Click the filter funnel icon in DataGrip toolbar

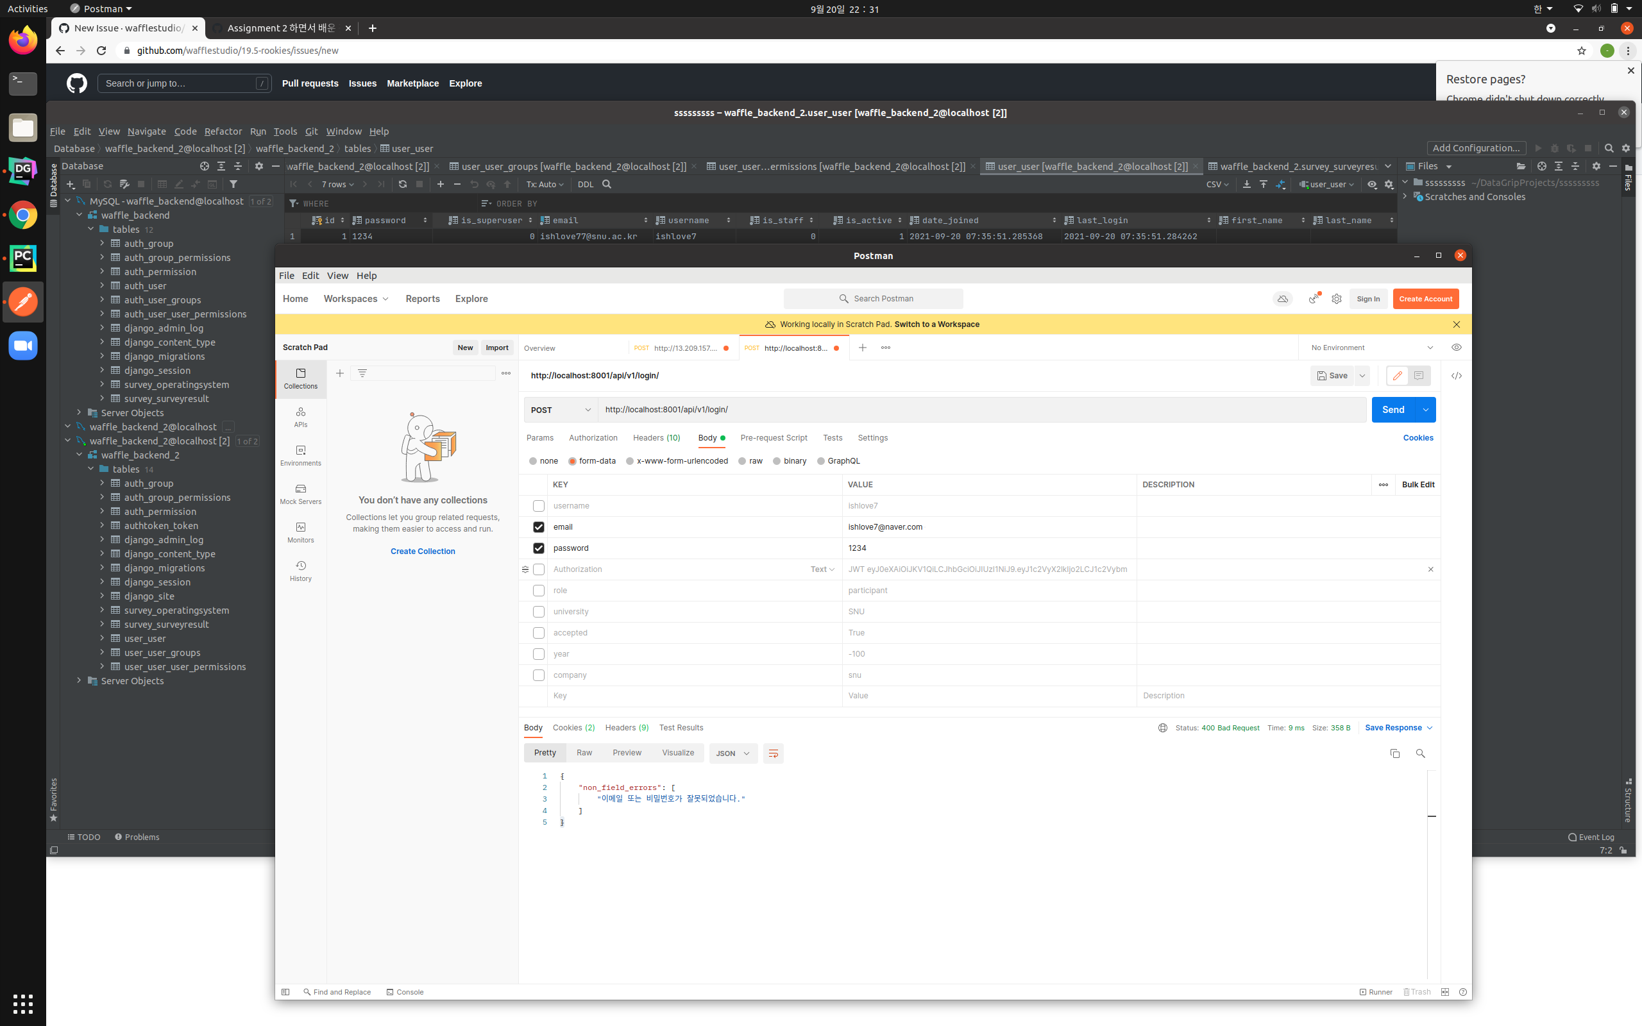[x=233, y=184]
